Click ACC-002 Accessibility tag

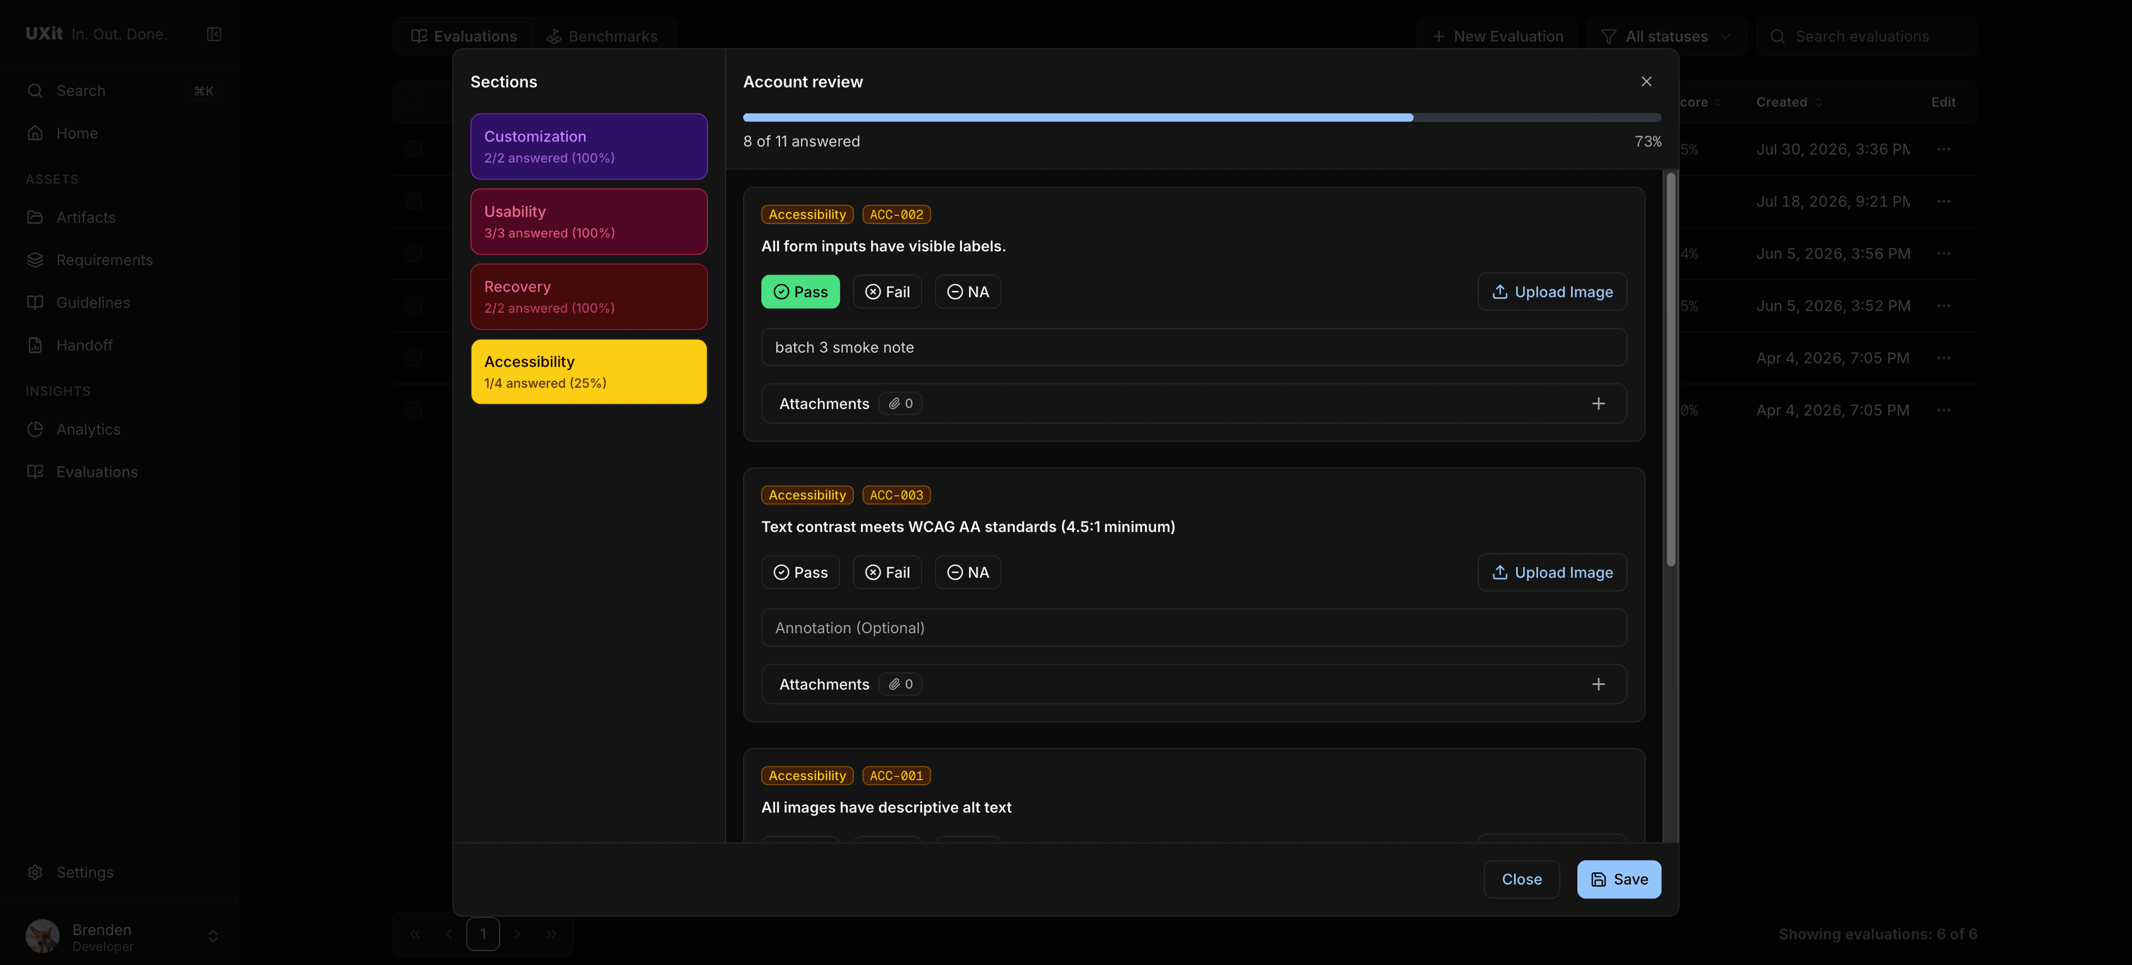coord(807,214)
